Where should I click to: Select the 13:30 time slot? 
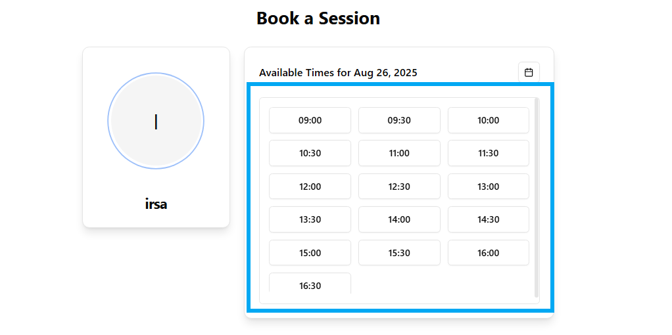tap(310, 219)
